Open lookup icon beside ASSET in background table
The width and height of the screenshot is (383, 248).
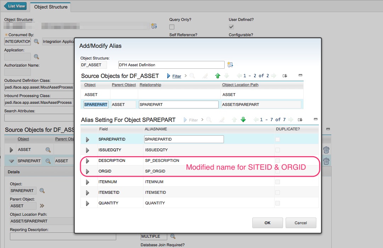(48, 150)
